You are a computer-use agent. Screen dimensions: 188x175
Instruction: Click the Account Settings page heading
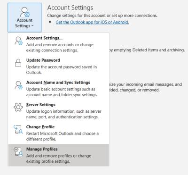point(70,8)
